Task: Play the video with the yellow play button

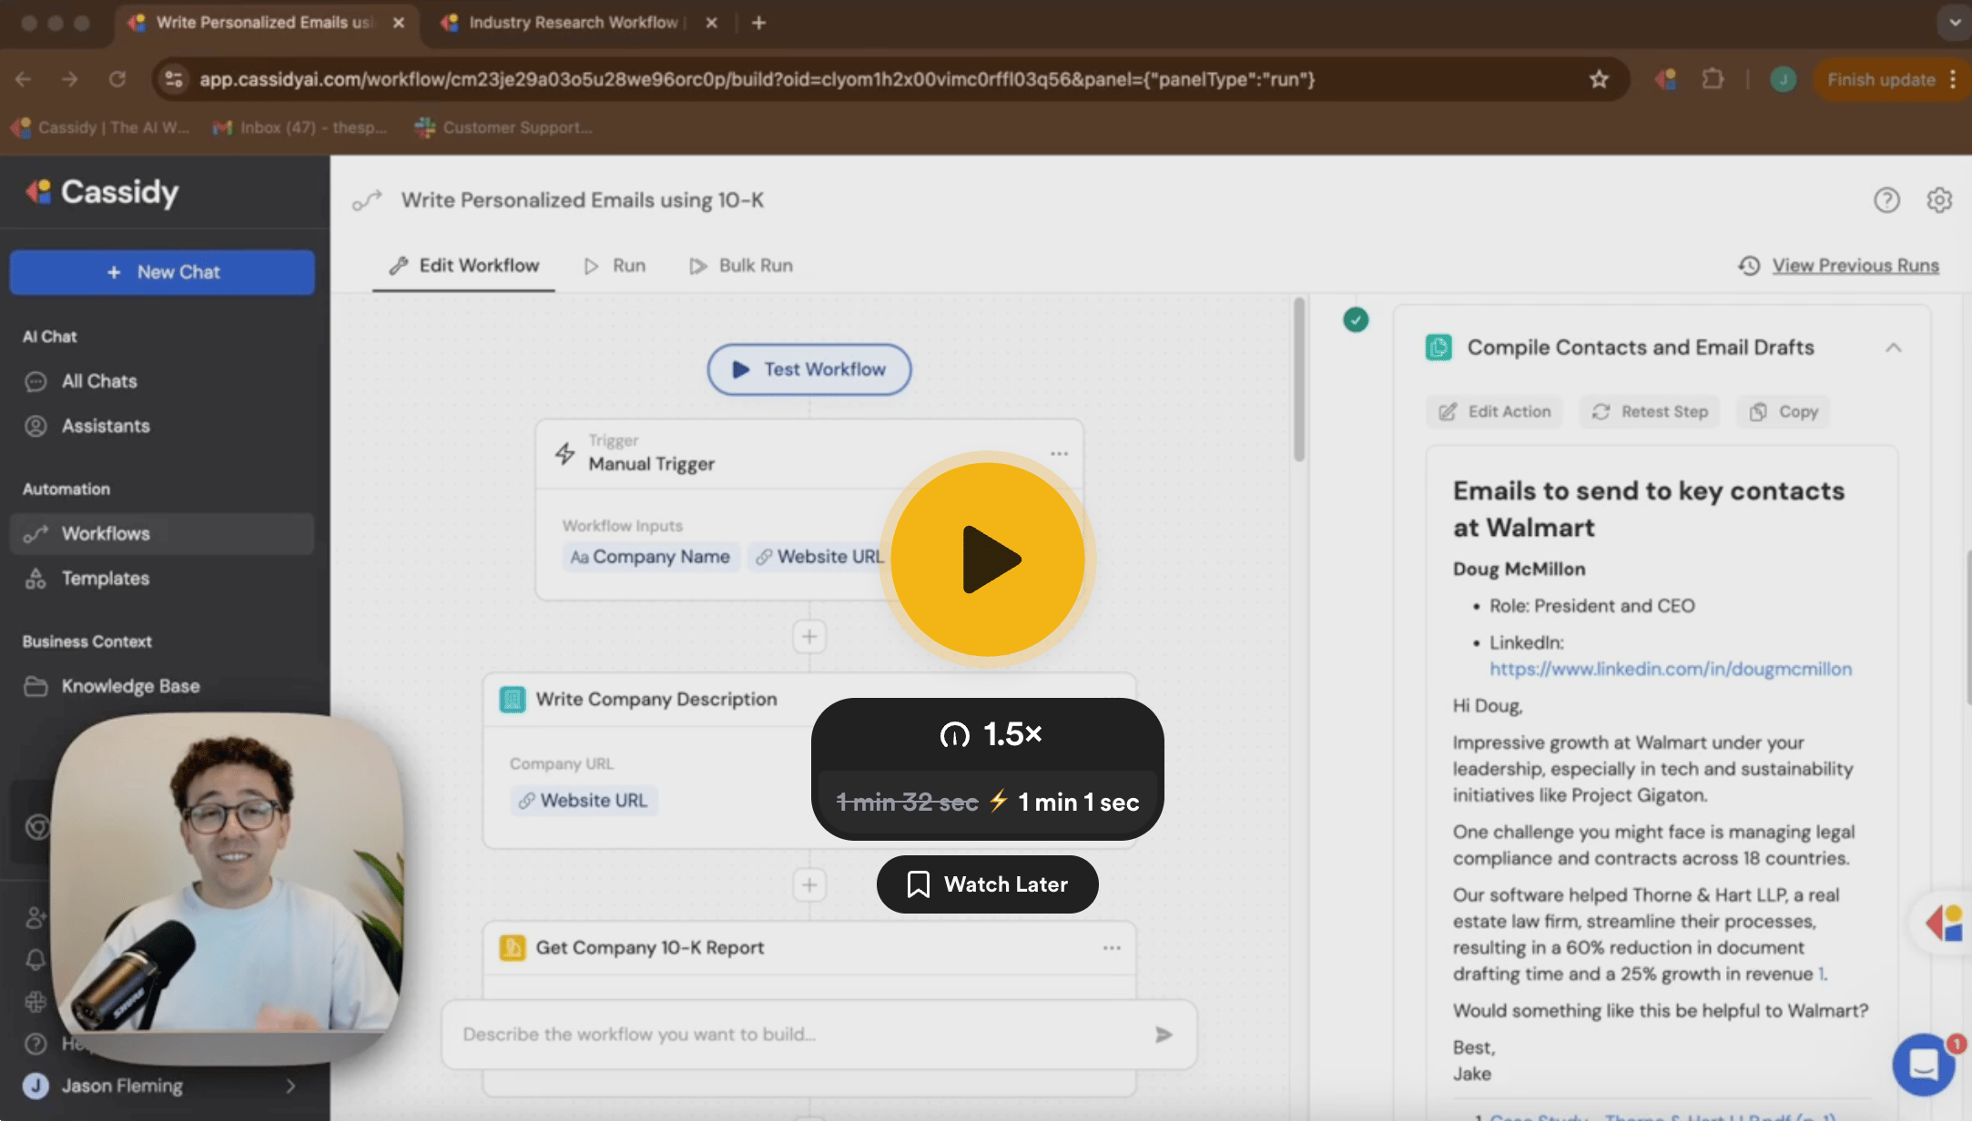Action: [988, 560]
